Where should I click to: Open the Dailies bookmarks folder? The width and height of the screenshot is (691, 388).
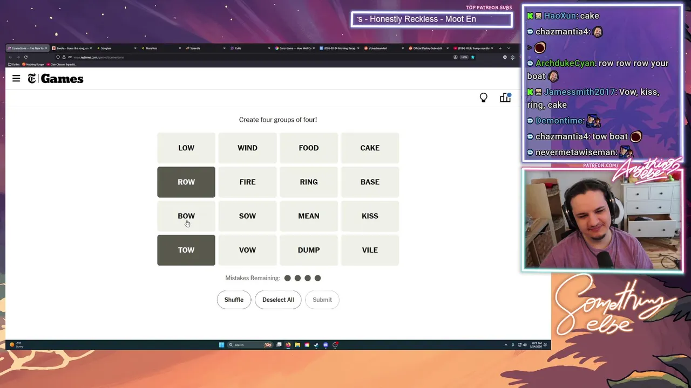point(13,64)
